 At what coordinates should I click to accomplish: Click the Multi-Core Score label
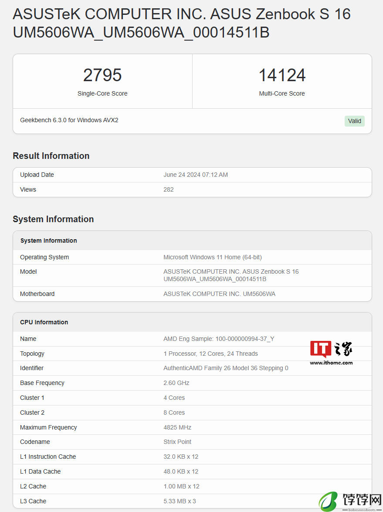click(x=282, y=93)
